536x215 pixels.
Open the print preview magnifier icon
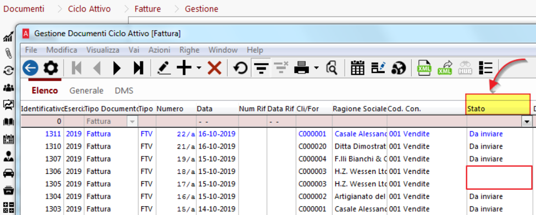[331, 68]
